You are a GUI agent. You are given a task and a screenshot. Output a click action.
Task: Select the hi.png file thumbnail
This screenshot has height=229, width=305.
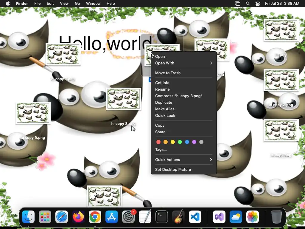[281, 30]
